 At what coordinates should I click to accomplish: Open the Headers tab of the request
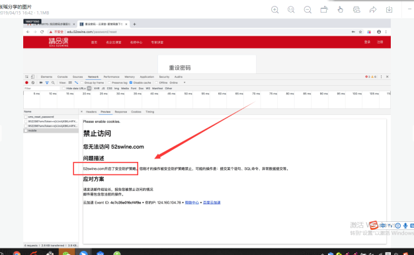[x=91, y=112]
